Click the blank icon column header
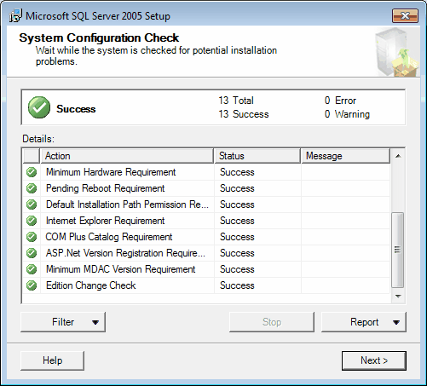This screenshot has height=386, width=427. 32,156
